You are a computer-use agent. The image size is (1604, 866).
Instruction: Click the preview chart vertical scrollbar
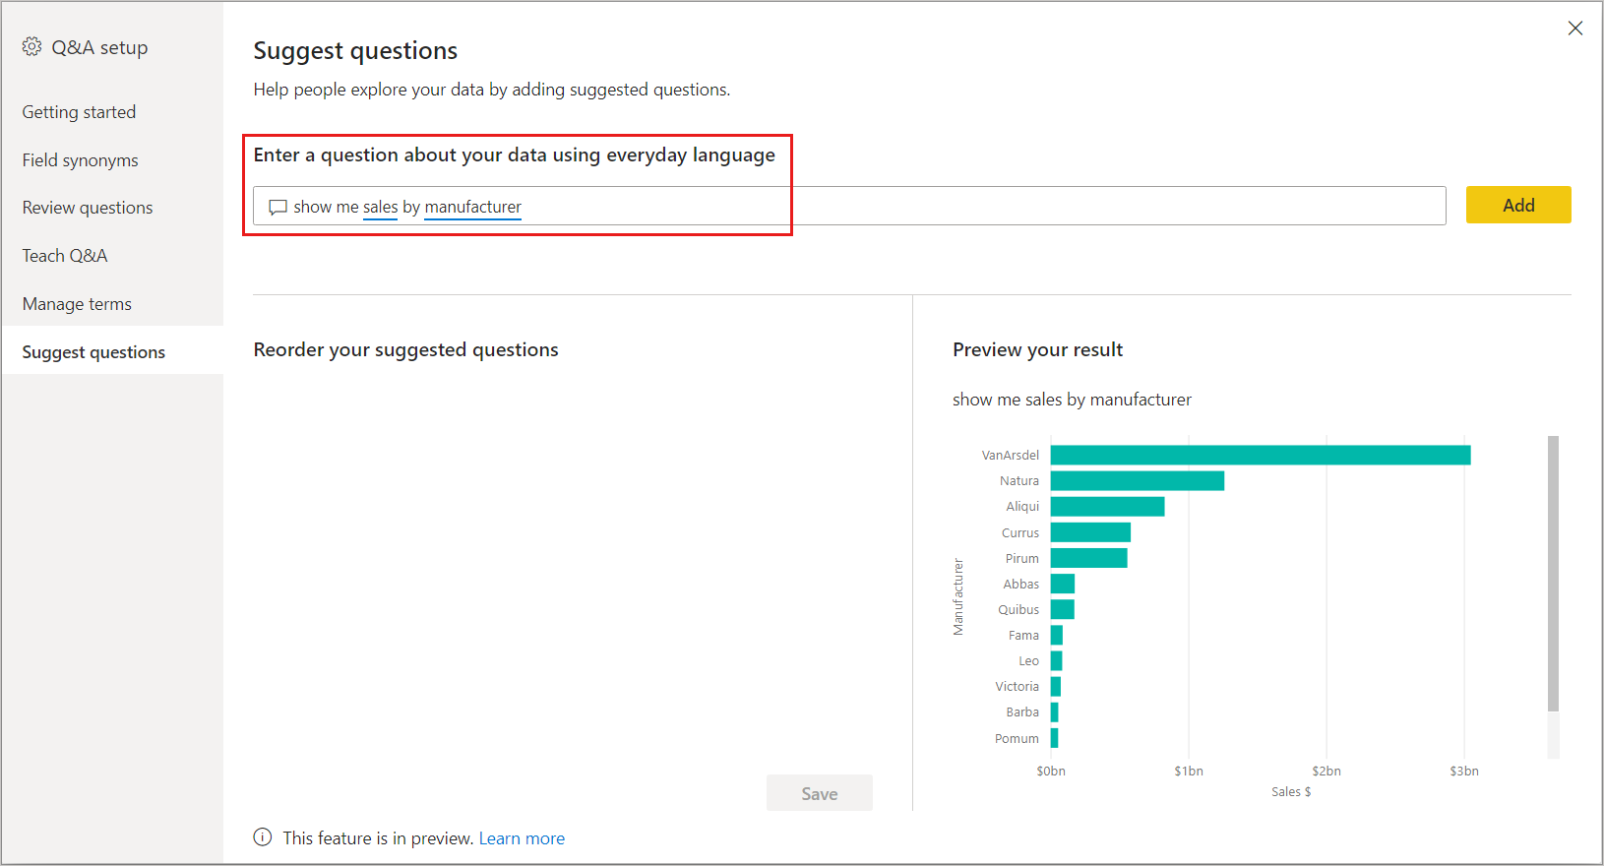(x=1553, y=571)
